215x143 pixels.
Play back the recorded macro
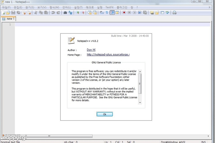click(135, 13)
